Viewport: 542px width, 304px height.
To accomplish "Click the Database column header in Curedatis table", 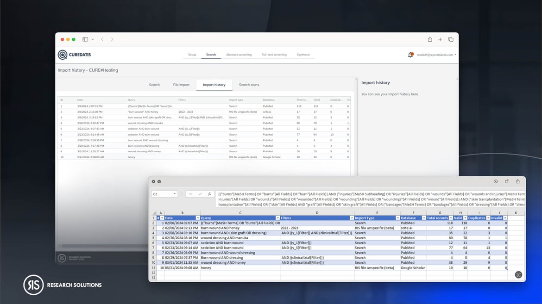I will pos(269,100).
